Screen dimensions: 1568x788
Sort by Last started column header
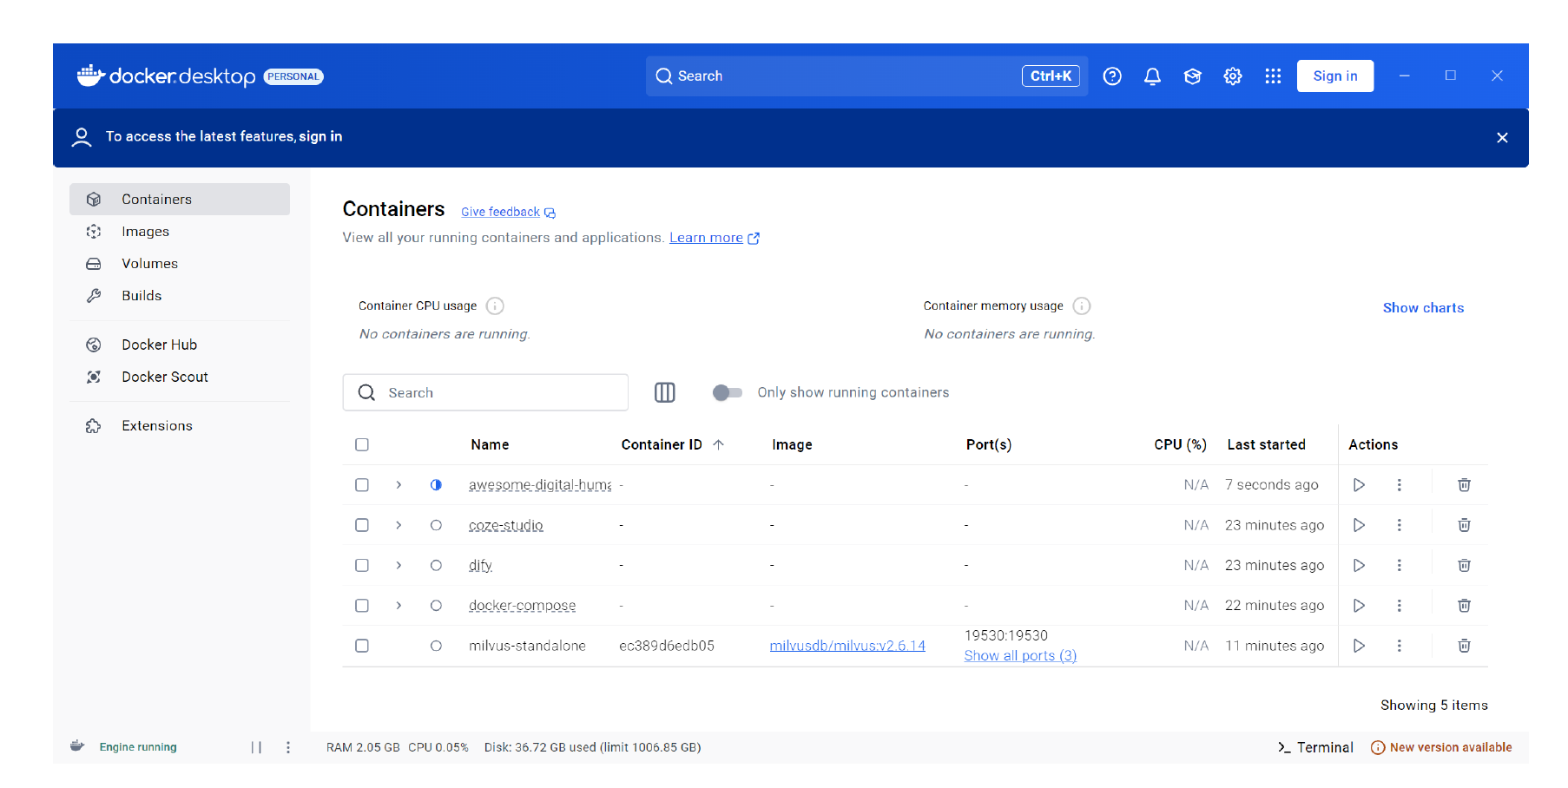[x=1266, y=444]
